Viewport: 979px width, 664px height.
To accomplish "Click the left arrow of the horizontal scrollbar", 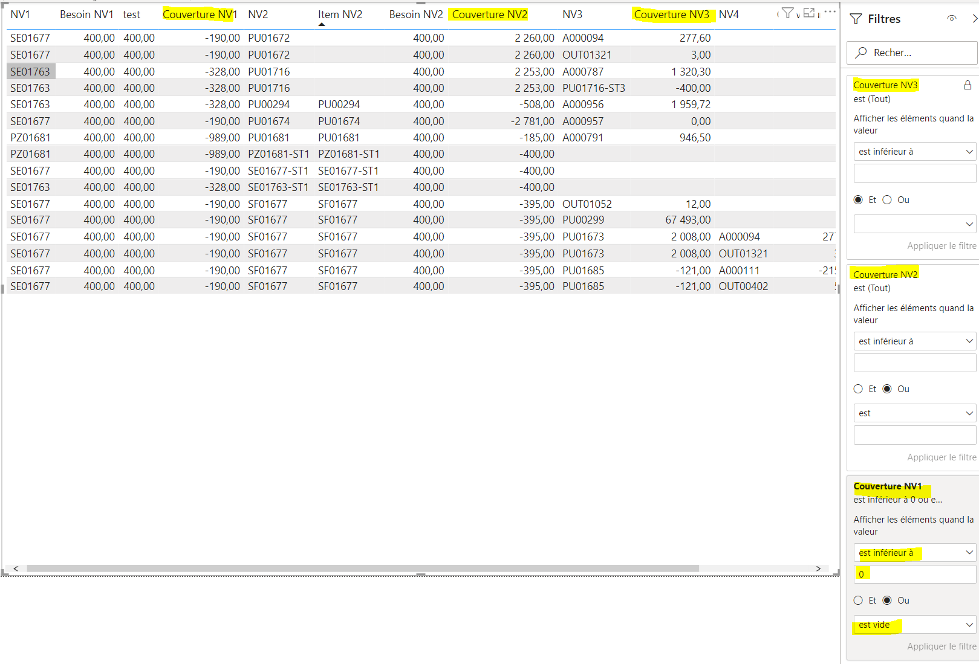I will pyautogui.click(x=16, y=569).
